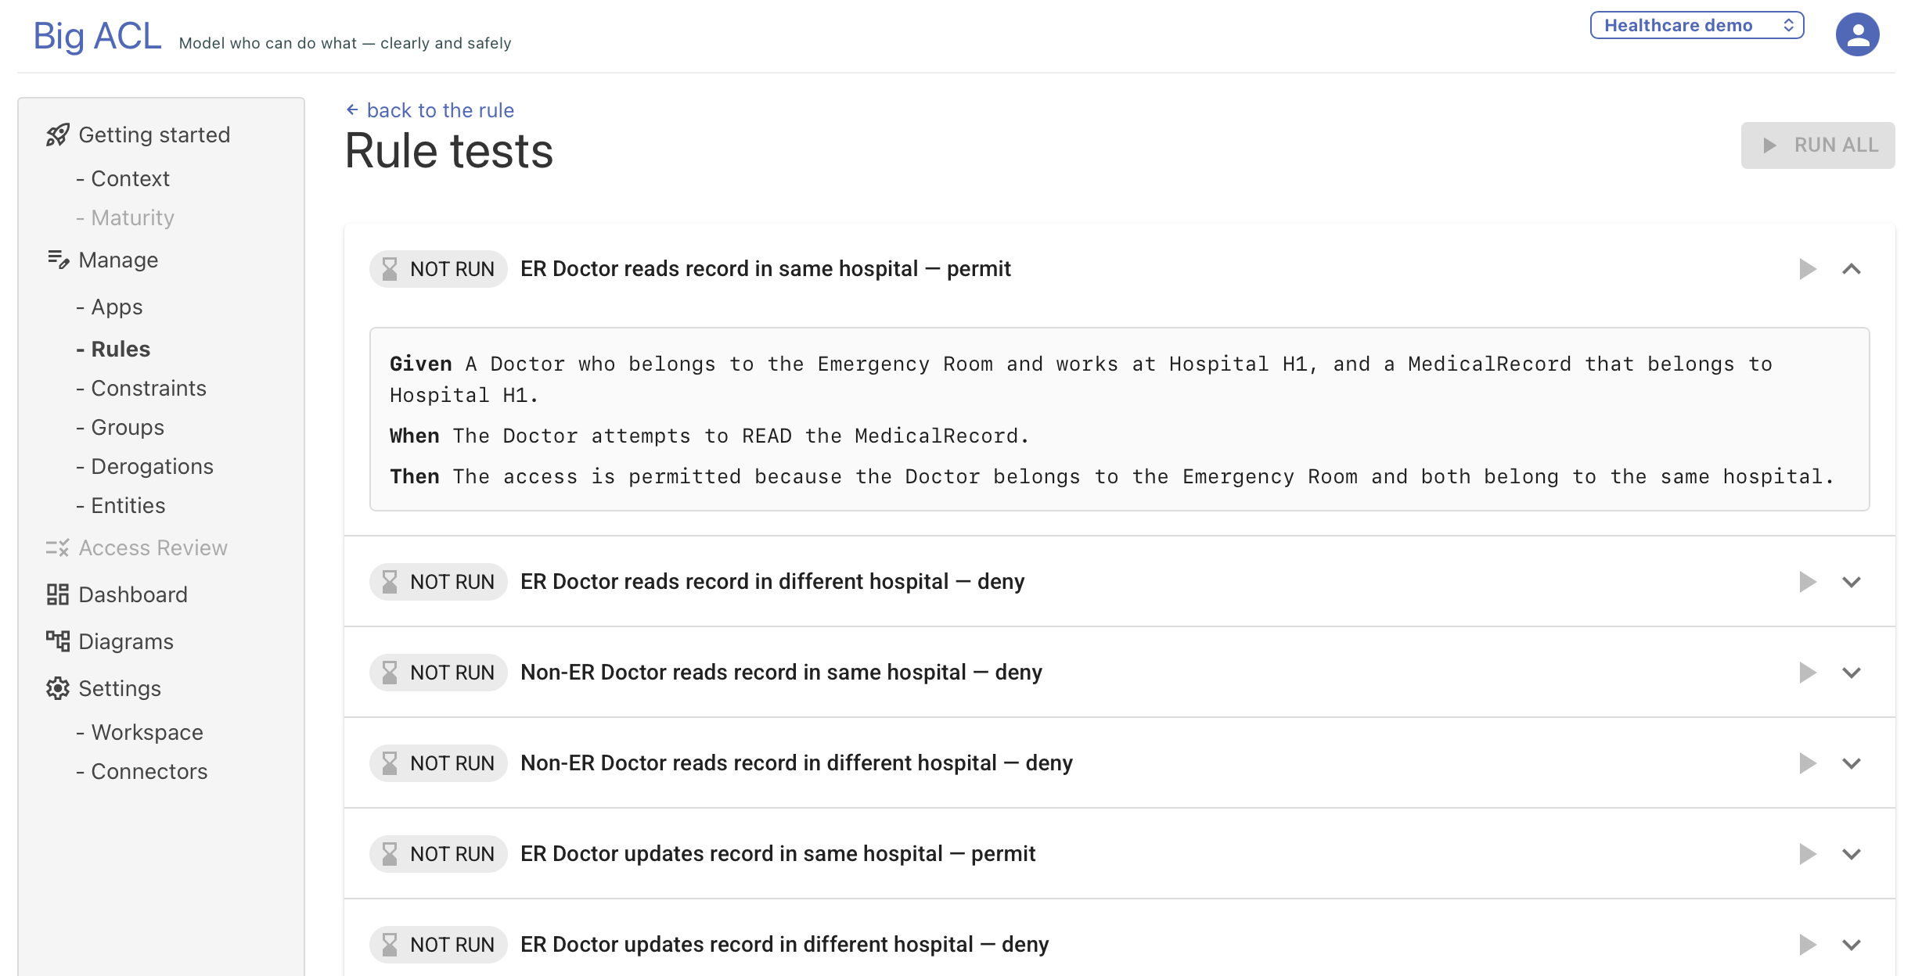Run the 'ER Doctor updates record in same hospital' test

[x=1807, y=854]
